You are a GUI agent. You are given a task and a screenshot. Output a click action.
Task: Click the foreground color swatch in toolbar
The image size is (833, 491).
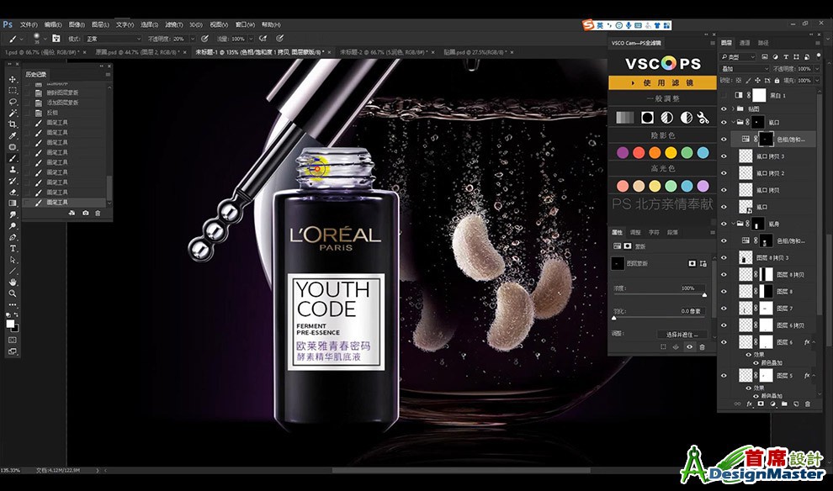click(x=10, y=324)
